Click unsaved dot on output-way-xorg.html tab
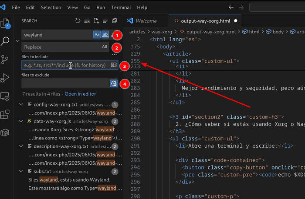The height and width of the screenshot is (199, 305). (x=236, y=21)
